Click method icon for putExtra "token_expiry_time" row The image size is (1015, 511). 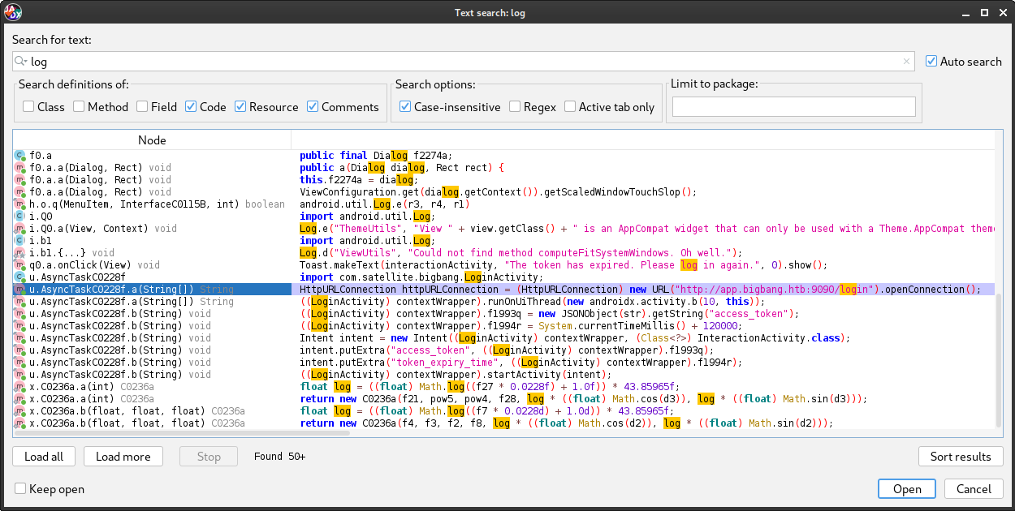[20, 363]
